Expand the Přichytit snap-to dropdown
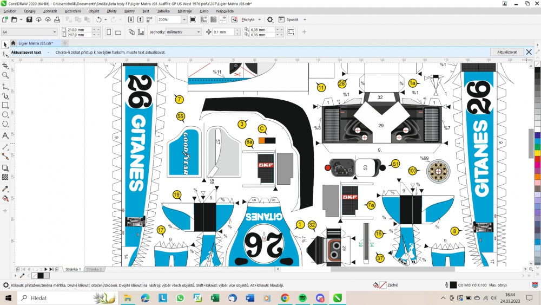This screenshot has height=305, width=541. [x=260, y=20]
